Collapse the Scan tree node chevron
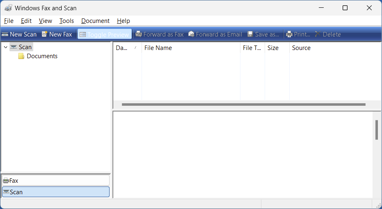Screen dimensions: 382x209 (6, 47)
